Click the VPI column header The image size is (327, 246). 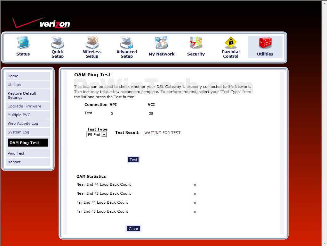click(x=113, y=105)
